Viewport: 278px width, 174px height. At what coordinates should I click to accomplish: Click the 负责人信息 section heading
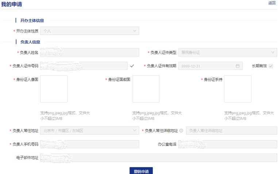coord(30,42)
